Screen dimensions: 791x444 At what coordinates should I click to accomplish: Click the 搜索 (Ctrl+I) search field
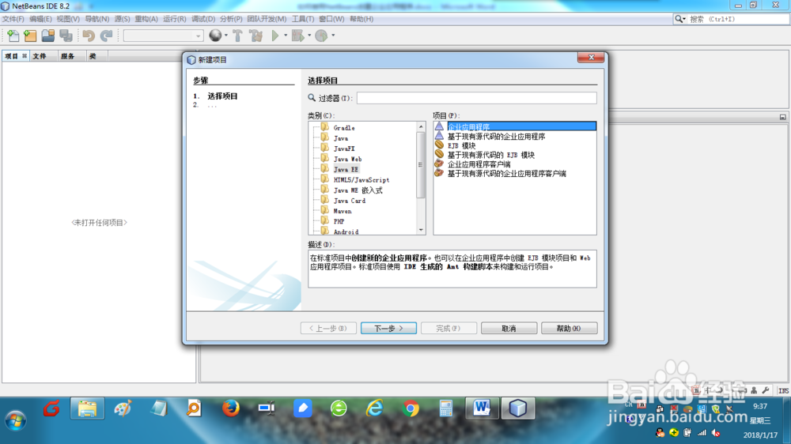pyautogui.click(x=737, y=19)
